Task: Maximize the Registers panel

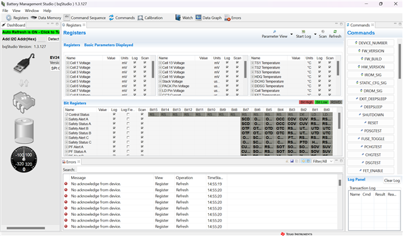Action: (x=341, y=24)
